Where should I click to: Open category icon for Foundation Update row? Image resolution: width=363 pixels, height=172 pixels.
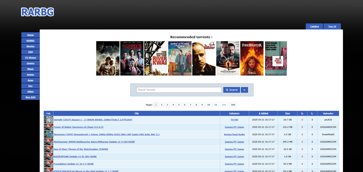coord(49,164)
